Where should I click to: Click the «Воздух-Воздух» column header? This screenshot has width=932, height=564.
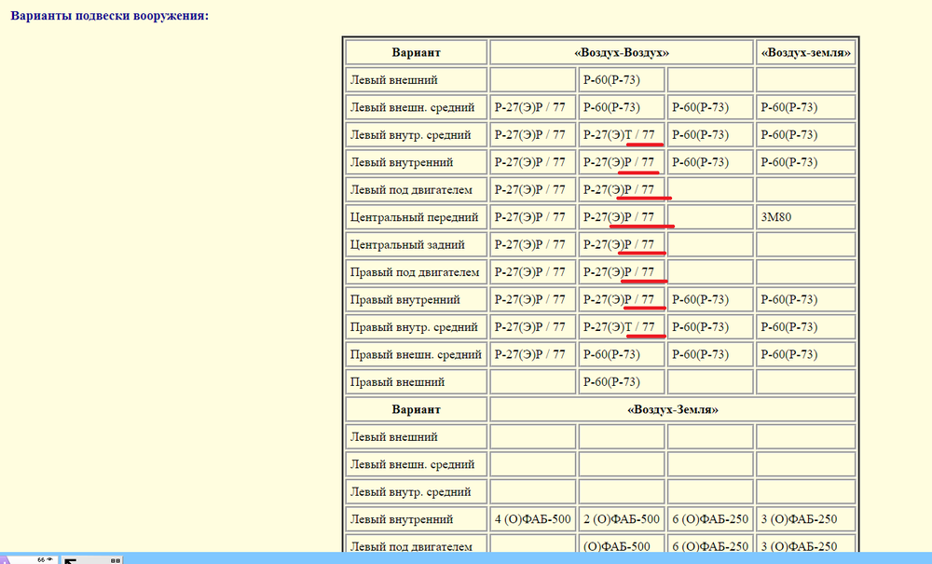622,52
